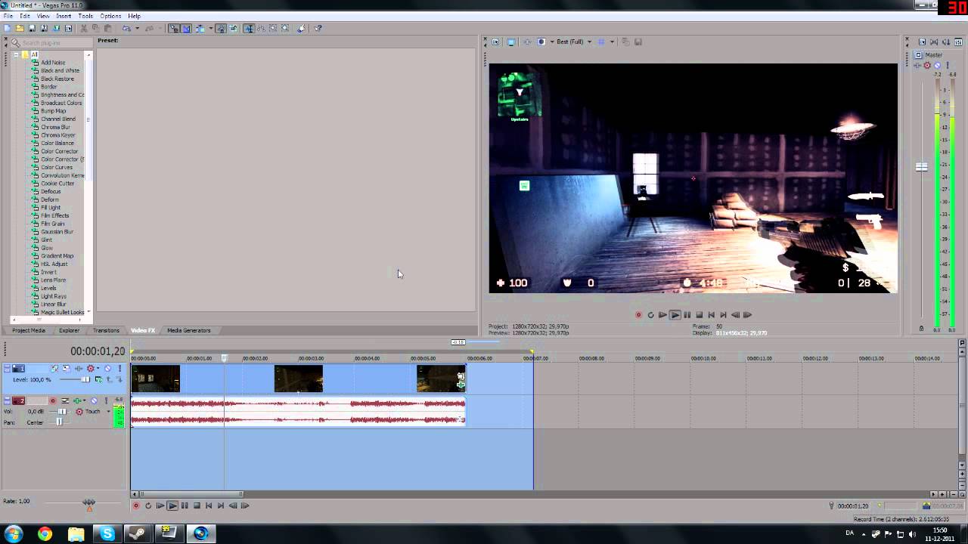Open the File menu
Image resolution: width=968 pixels, height=544 pixels.
click(8, 16)
